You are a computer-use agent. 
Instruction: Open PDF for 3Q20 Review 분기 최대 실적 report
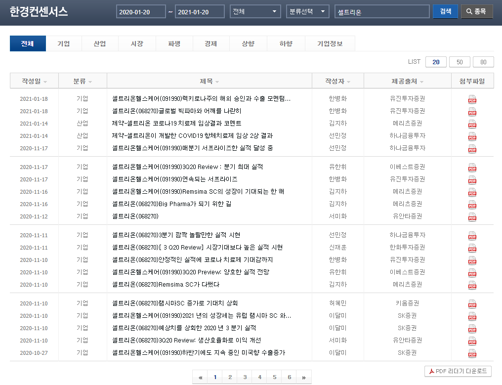(x=472, y=168)
